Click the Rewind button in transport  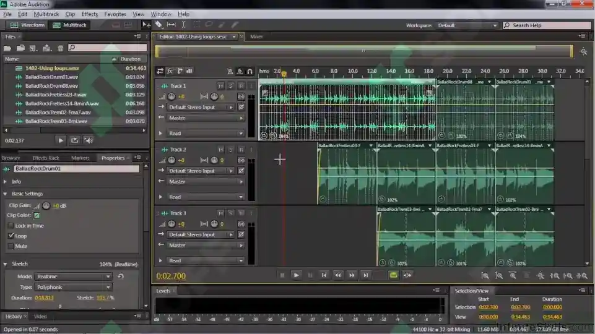[x=337, y=276]
